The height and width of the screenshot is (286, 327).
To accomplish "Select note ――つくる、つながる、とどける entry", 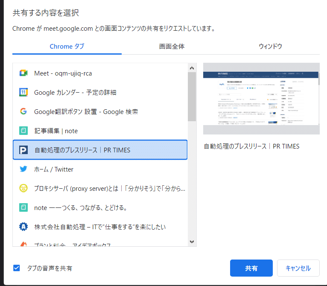I will [100, 207].
